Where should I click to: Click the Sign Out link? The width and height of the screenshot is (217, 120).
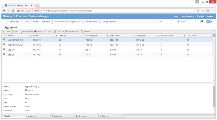pyautogui.click(x=210, y=16)
